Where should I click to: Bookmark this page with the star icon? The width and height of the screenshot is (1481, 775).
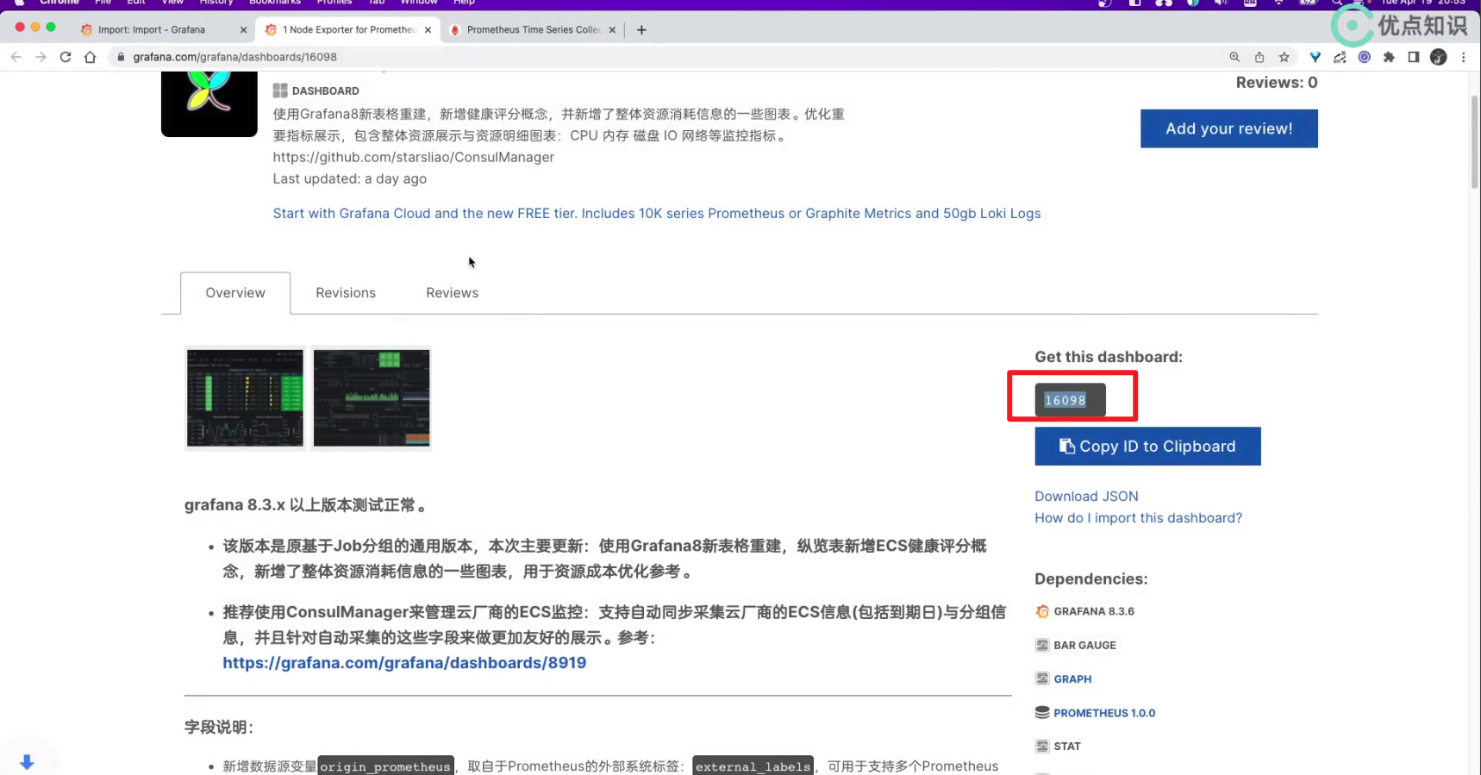[x=1284, y=57]
